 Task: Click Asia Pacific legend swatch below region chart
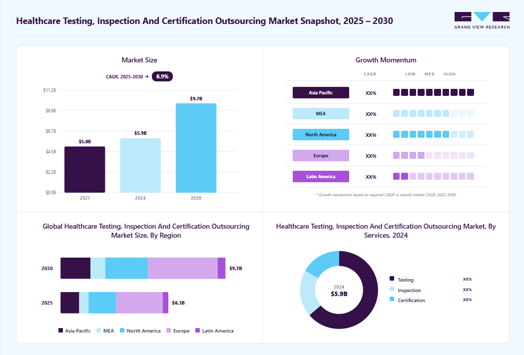[60, 331]
